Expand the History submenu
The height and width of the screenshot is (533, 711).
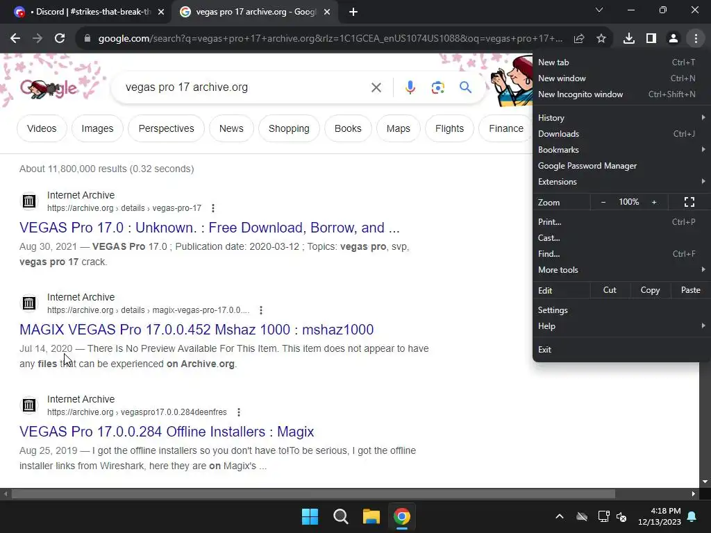click(621, 118)
